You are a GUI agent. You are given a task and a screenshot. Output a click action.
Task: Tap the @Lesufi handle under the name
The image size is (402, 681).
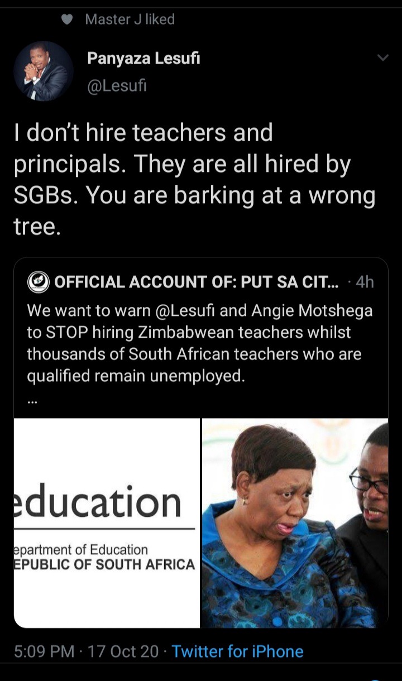point(116,85)
